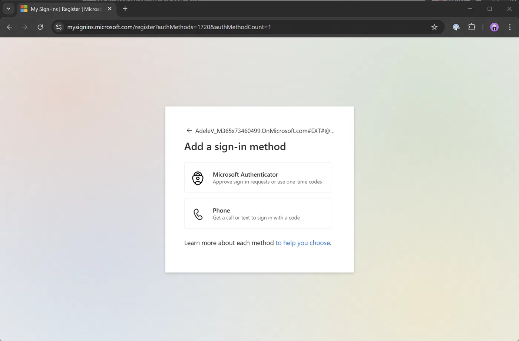Open a new browser tab
The height and width of the screenshot is (341, 519).
point(125,9)
